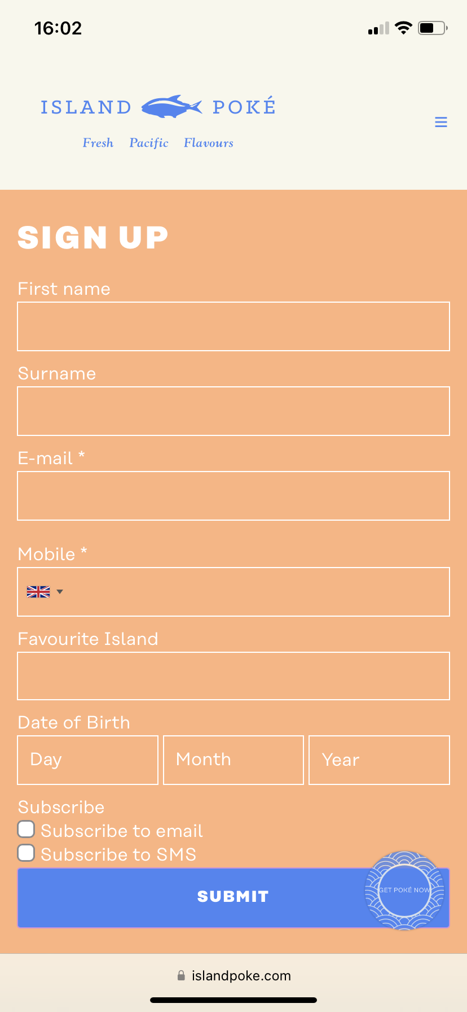Open the Month of birth selector
The height and width of the screenshot is (1012, 467).
pos(233,760)
